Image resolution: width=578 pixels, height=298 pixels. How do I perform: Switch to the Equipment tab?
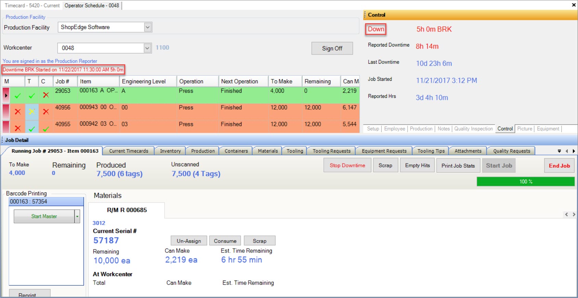coord(548,129)
